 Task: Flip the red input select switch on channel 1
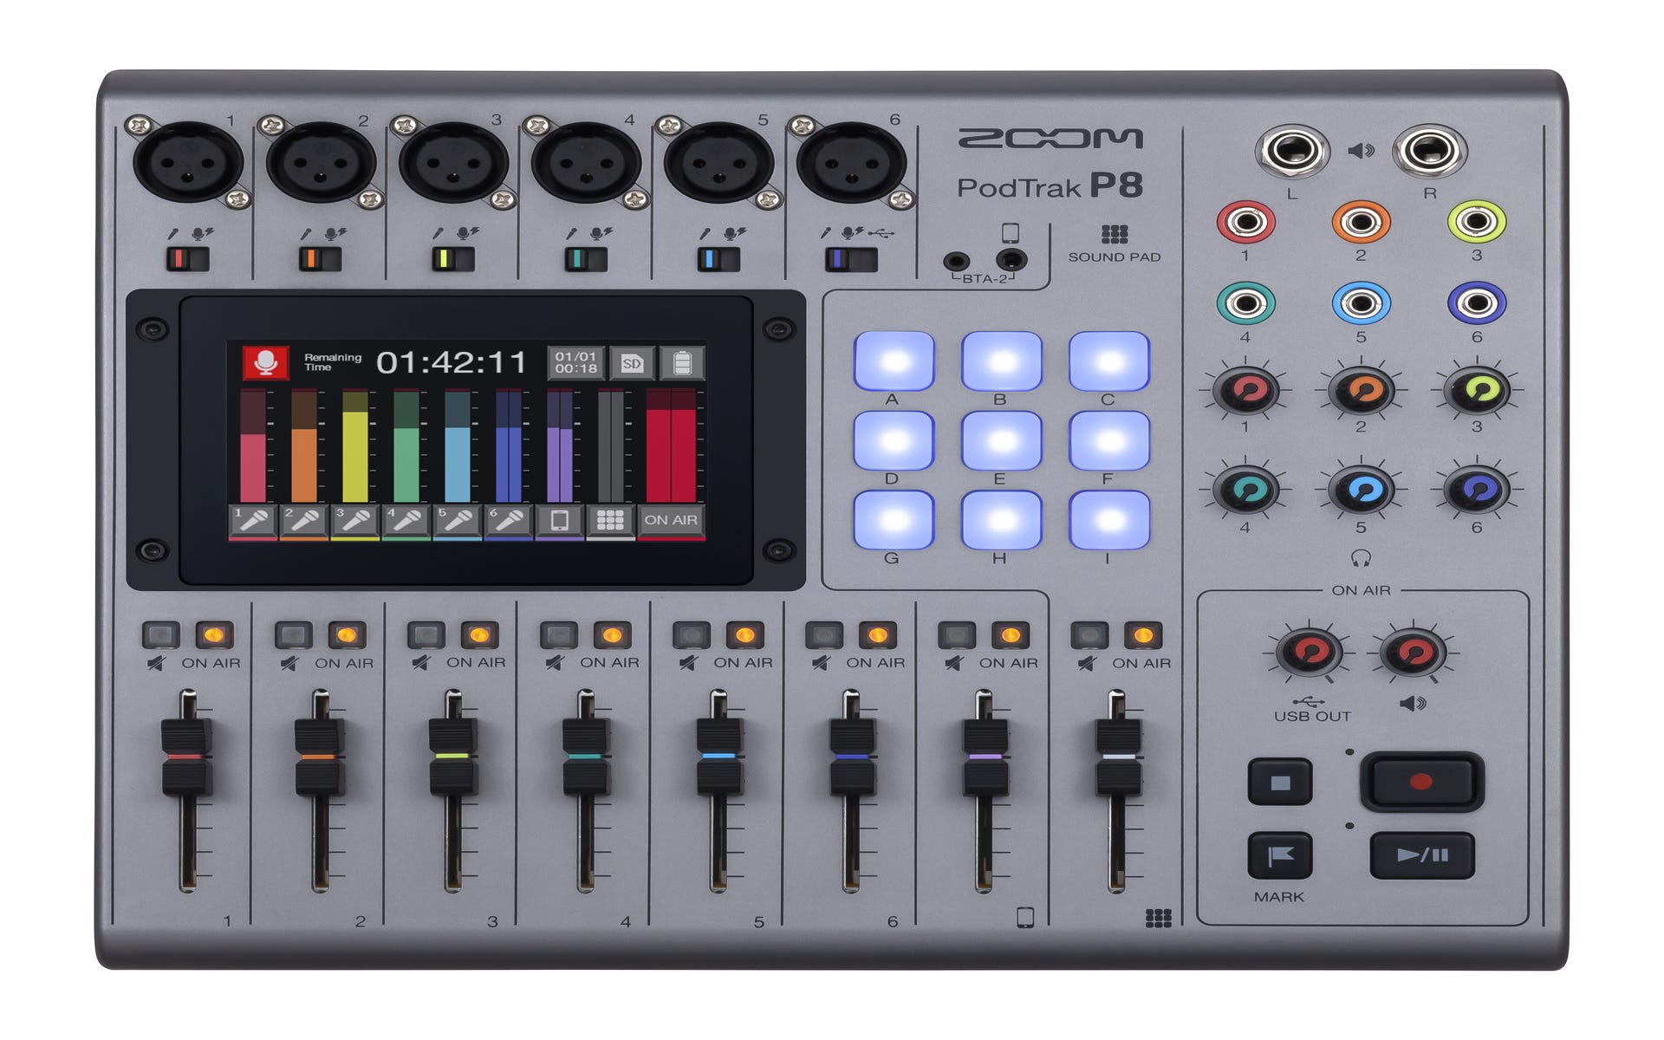pyautogui.click(x=188, y=259)
